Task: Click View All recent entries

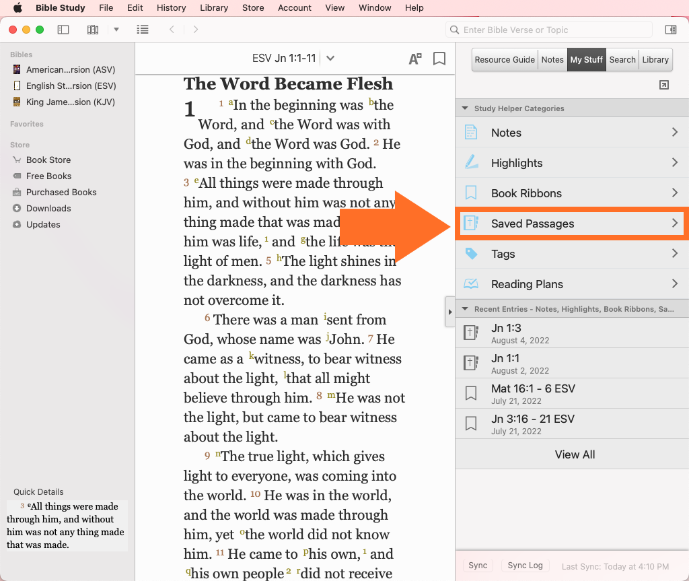Action: coord(575,454)
